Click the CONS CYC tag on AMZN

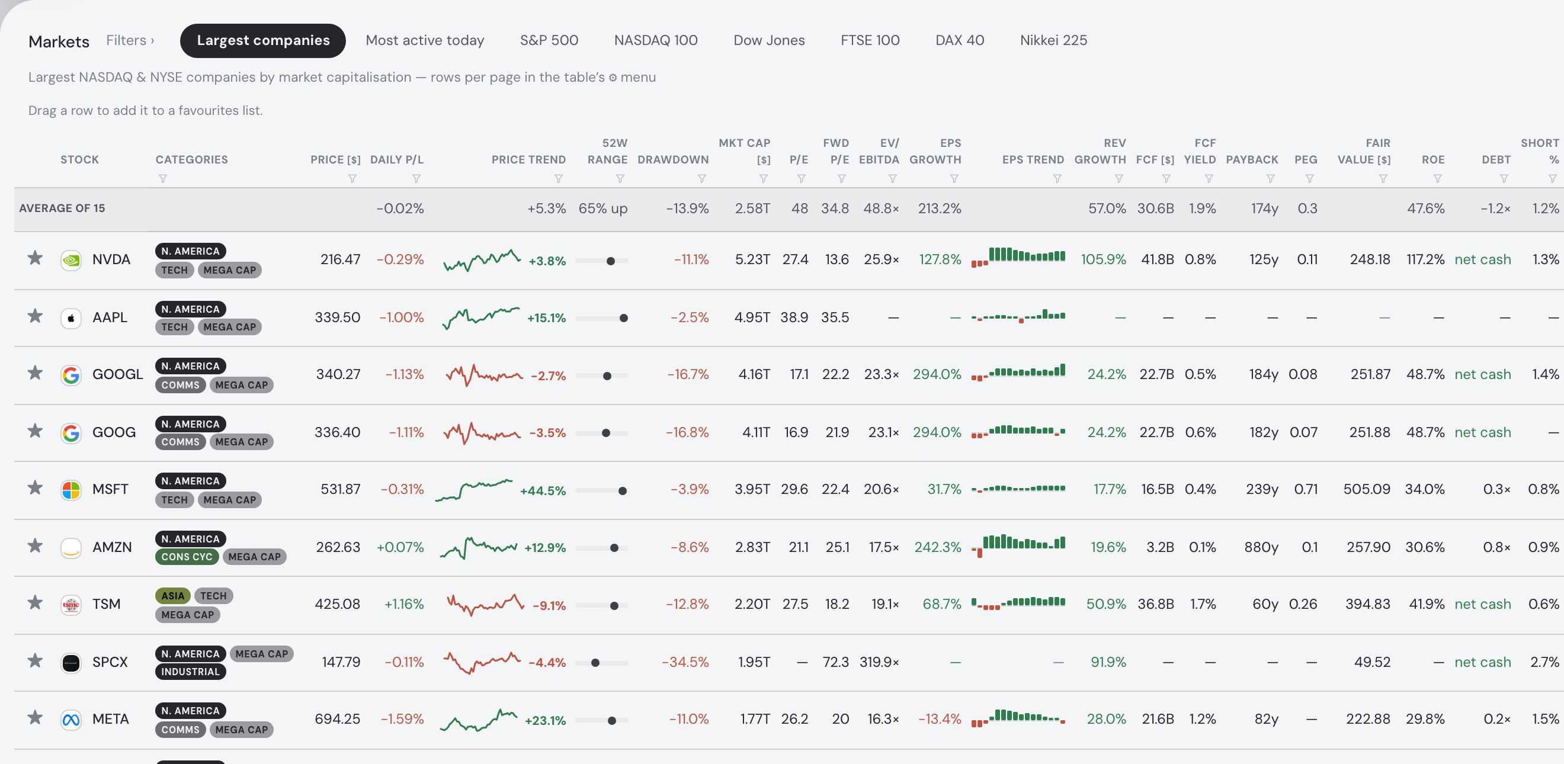coord(187,557)
